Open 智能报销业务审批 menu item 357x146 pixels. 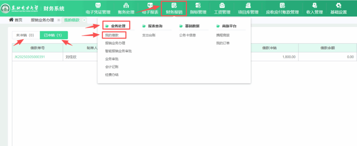coord(118,51)
